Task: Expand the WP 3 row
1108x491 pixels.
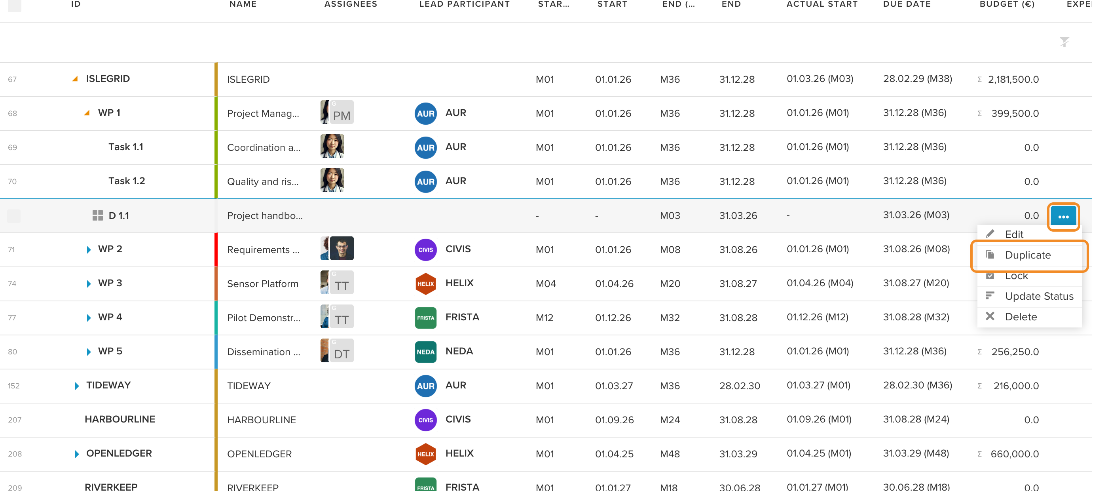Action: click(x=89, y=284)
